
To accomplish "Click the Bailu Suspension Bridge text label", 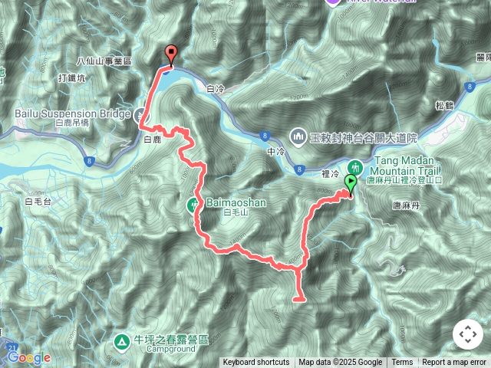I will tap(73, 117).
